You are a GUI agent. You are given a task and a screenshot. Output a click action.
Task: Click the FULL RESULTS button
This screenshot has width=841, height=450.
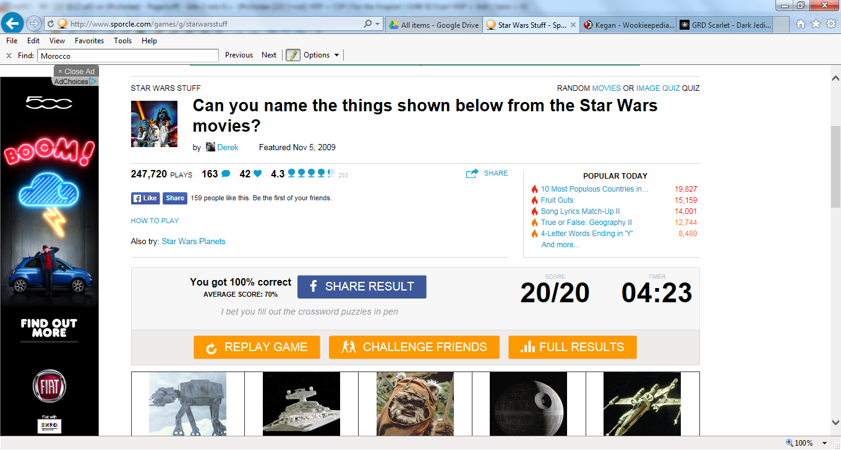pos(573,347)
